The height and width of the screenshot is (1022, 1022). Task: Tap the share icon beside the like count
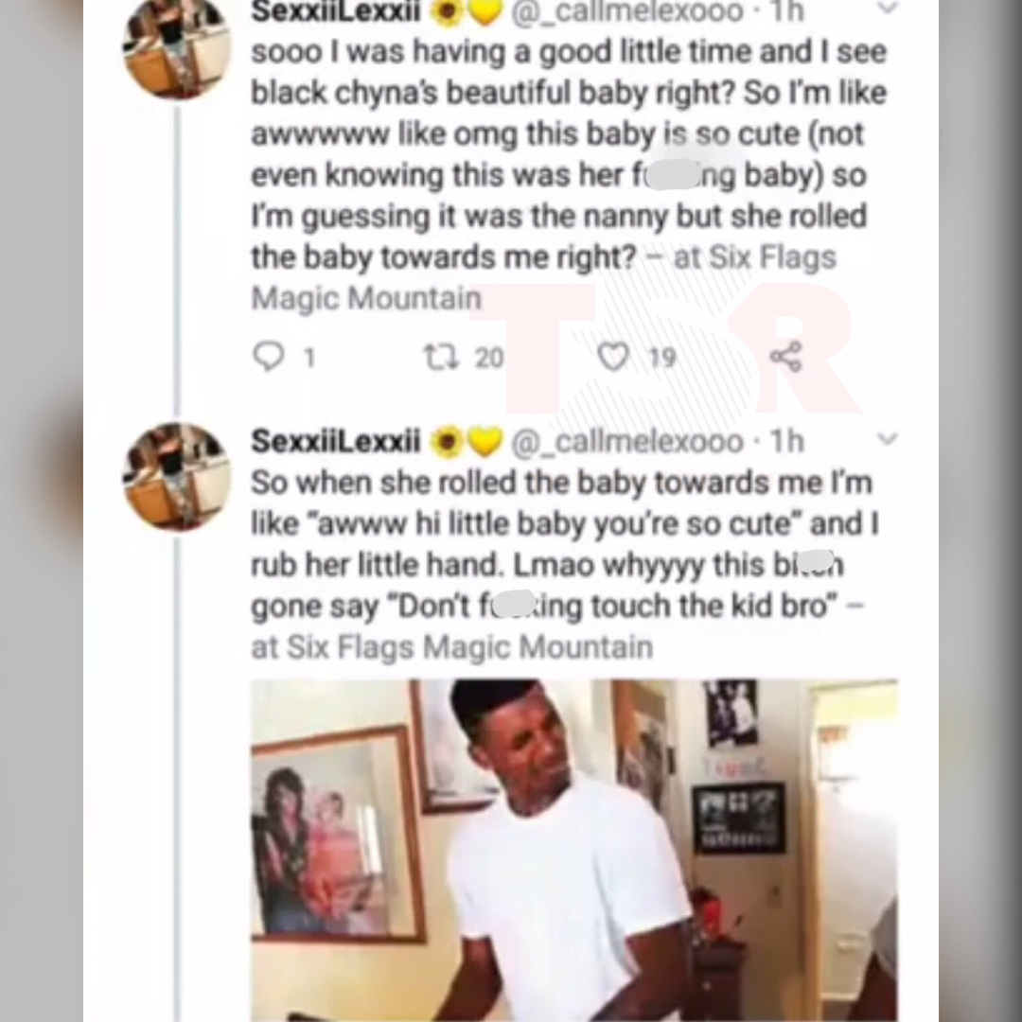pos(785,357)
